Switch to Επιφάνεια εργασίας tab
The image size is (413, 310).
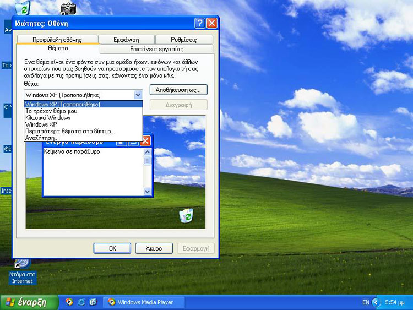coord(156,49)
